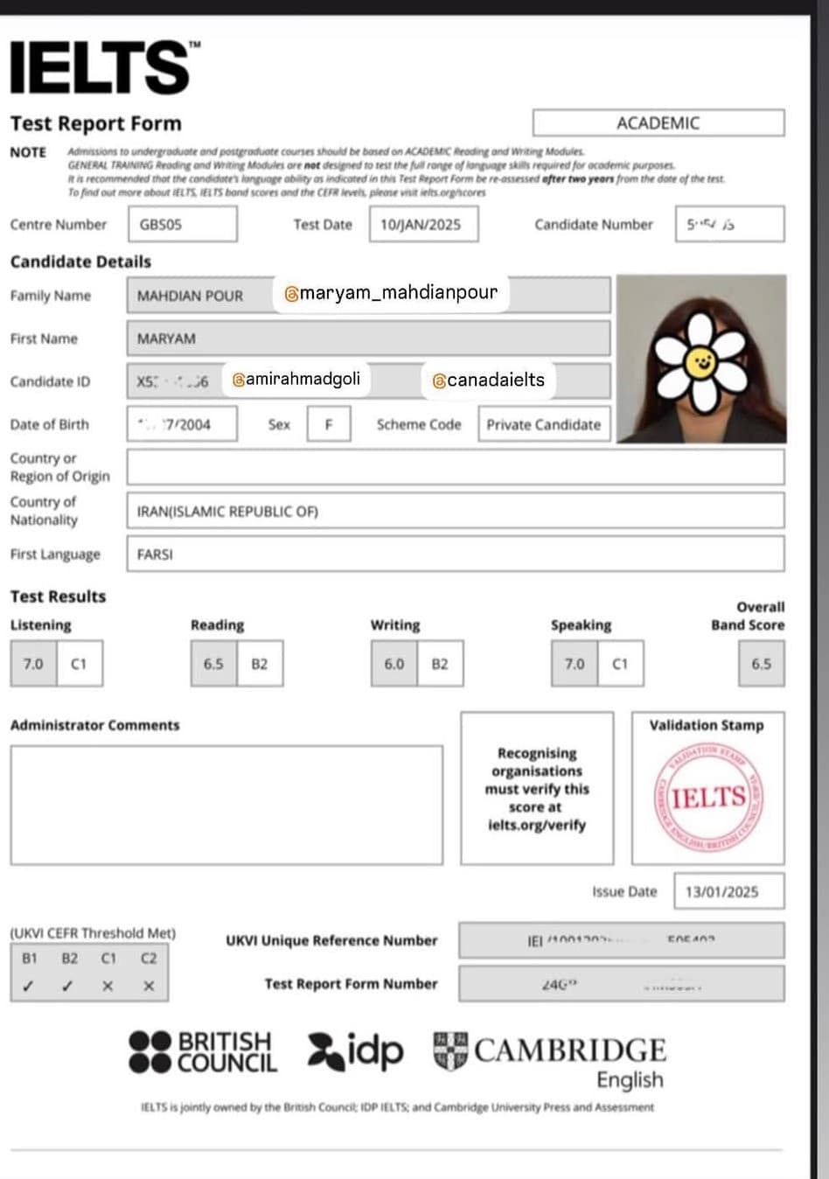829x1179 pixels.
Task: Click the cross under UKVI C1
Action: coord(108,986)
